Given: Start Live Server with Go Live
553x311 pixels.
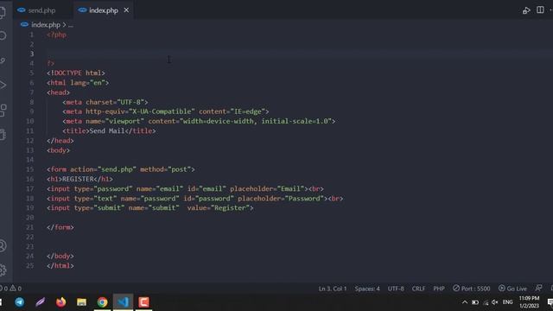Looking at the screenshot, I should coord(512,289).
